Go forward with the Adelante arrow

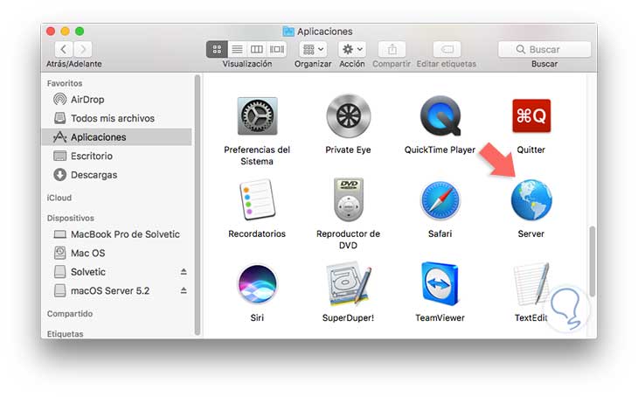tap(83, 49)
